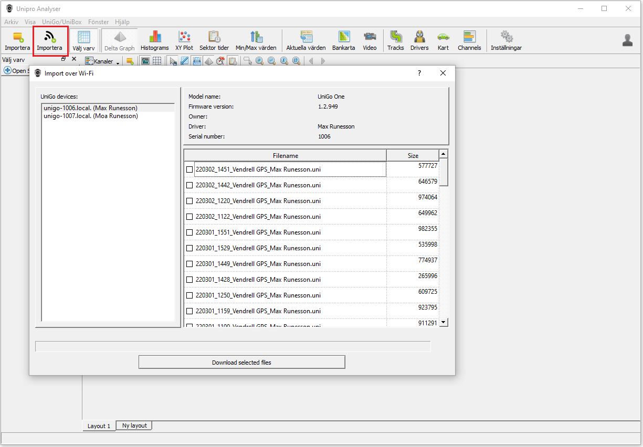Check the 220301_1250_Vendrell GPS file checkbox
This screenshot has width=643, height=447.
pos(189,295)
